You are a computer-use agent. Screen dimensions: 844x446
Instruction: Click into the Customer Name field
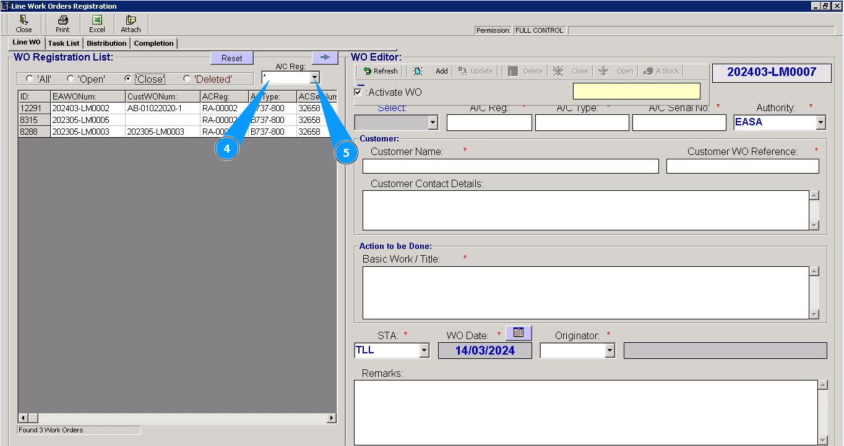click(510, 166)
